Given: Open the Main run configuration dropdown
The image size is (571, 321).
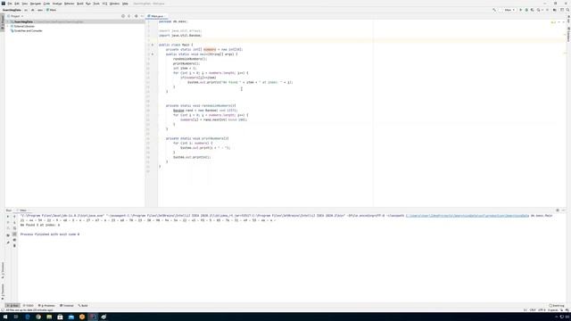Looking at the screenshot, I should pos(509,10).
